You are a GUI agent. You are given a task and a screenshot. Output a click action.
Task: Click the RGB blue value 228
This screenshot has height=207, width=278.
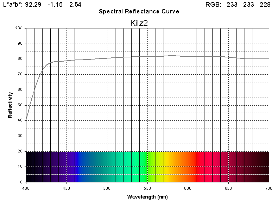pos(265,5)
